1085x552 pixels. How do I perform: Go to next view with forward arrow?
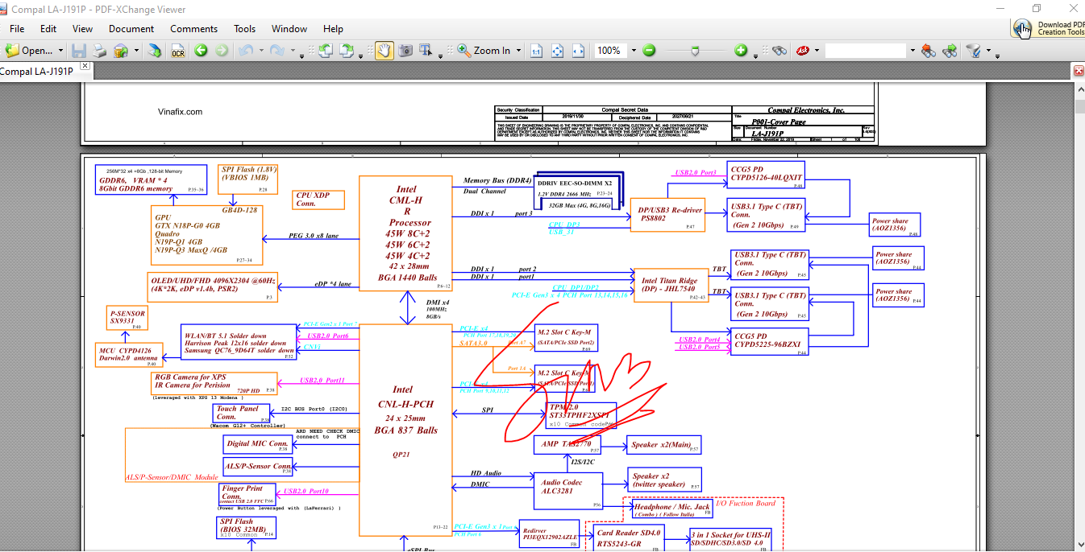(222, 51)
